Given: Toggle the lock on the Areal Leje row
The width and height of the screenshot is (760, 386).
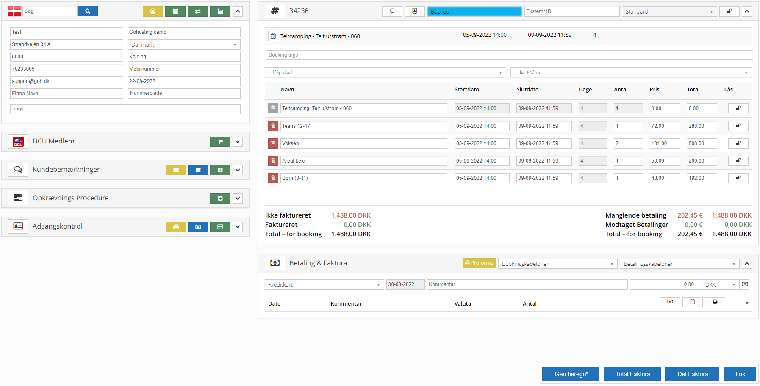Looking at the screenshot, I should coord(738,161).
